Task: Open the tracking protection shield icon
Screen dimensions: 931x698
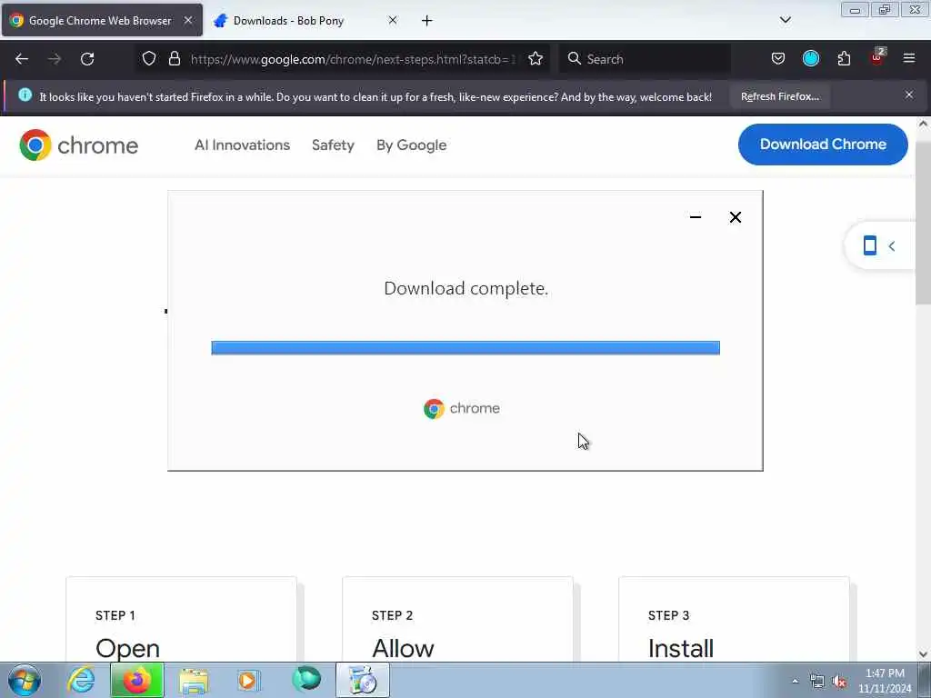Action: pyautogui.click(x=149, y=58)
